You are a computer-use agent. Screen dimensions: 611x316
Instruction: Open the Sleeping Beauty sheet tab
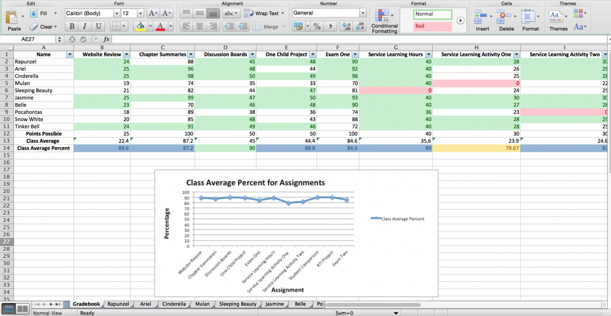coord(238,304)
